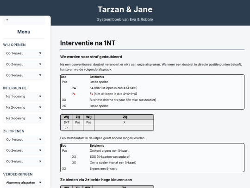Image resolution: width=250 pixels, height=188 pixels.
Task: Click the 2♦ bid row in the first table
Action: coord(152,94)
